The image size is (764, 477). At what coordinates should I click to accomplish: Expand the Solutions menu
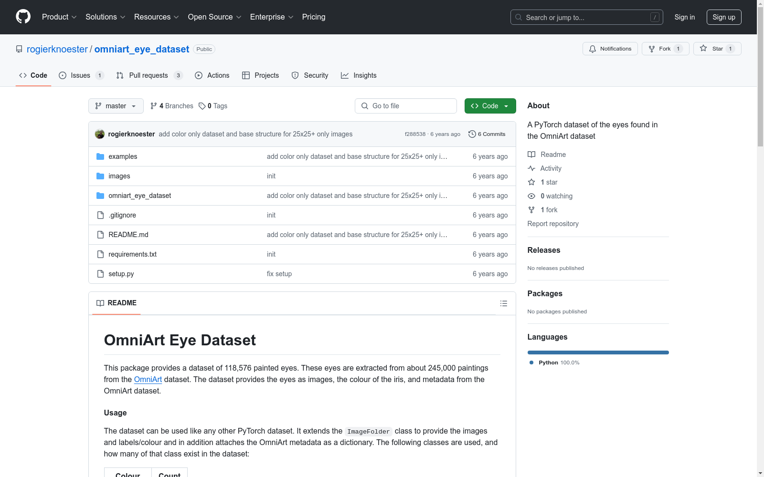[106, 17]
